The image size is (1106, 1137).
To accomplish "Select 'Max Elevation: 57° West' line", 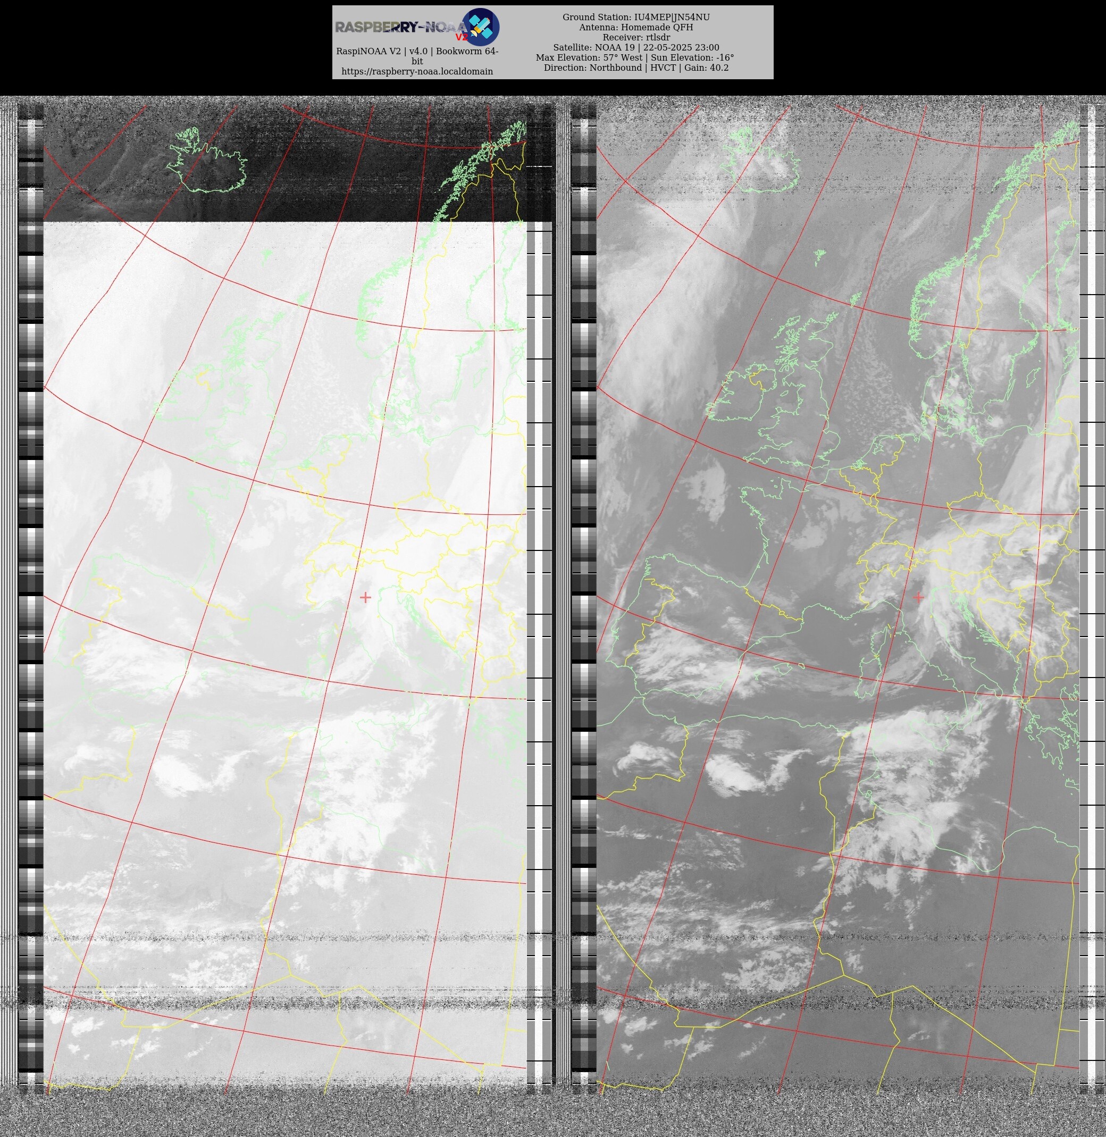I will (635, 57).
